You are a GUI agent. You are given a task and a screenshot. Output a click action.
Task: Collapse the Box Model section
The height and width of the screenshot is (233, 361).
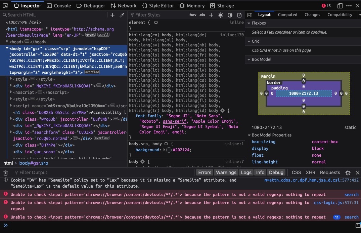(249, 60)
